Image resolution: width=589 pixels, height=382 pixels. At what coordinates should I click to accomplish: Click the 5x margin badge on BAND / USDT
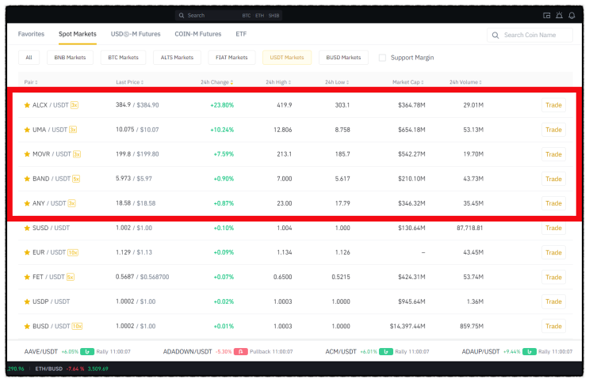[76, 179]
